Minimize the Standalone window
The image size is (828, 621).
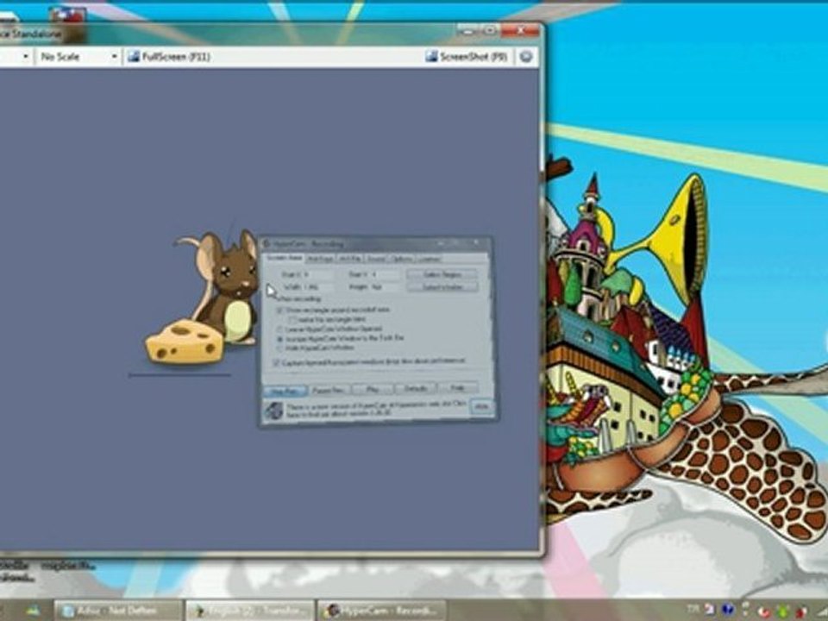[467, 31]
